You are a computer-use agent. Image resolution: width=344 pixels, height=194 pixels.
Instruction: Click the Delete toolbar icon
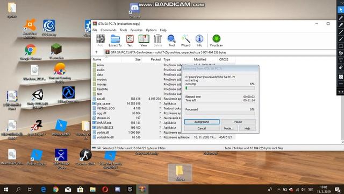(157, 40)
